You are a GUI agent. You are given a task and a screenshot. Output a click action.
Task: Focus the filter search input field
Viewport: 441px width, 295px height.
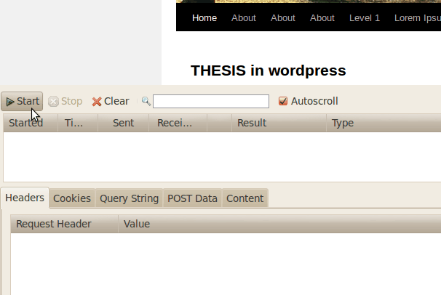(x=211, y=101)
